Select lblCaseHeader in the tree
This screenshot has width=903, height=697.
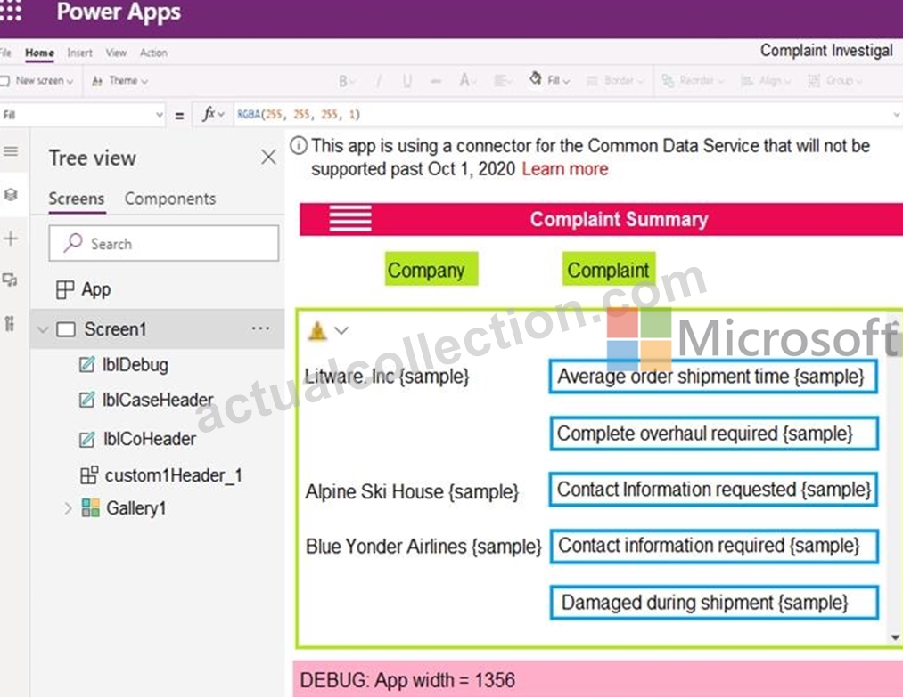(157, 400)
